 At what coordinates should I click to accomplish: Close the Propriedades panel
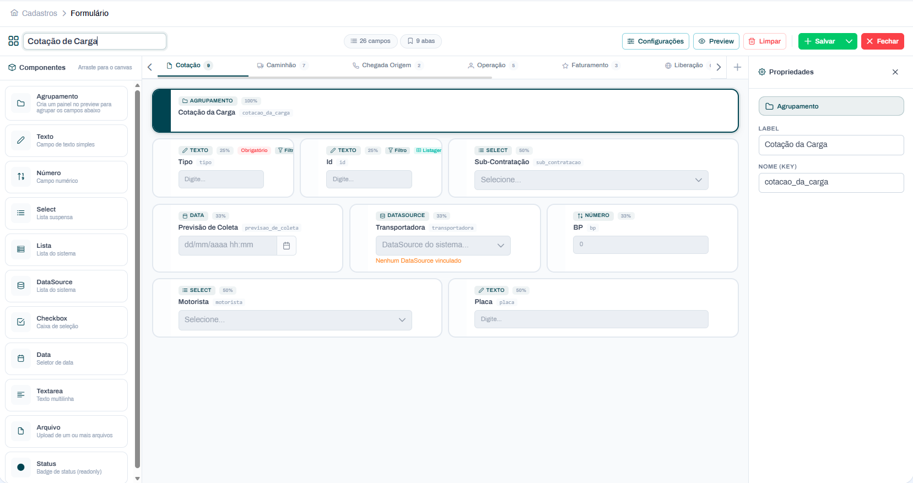895,72
